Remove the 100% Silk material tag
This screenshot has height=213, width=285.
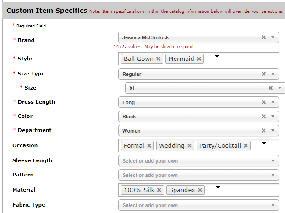pyautogui.click(x=159, y=190)
